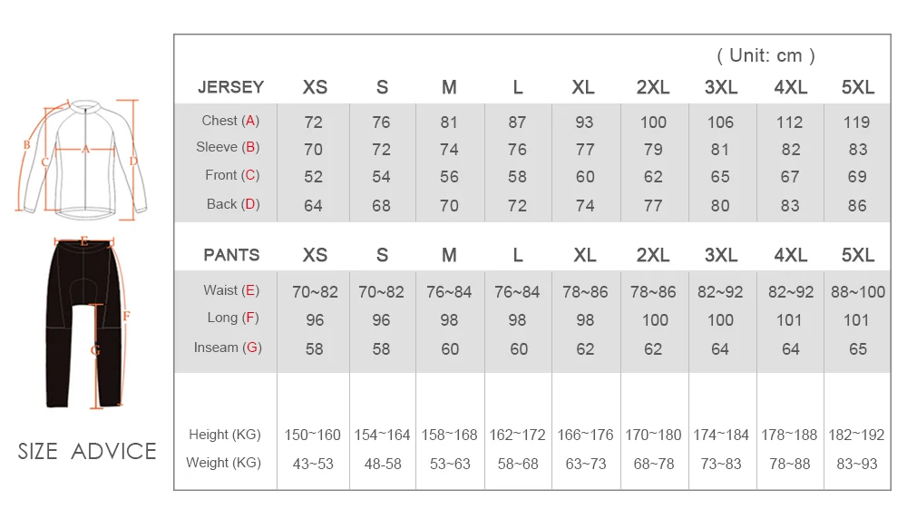Click the Chest (A) row label
The image size is (907, 519).
[x=230, y=121]
